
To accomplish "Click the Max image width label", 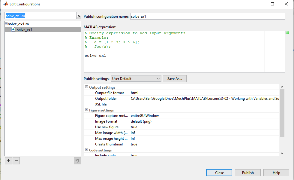I will 111,133.
